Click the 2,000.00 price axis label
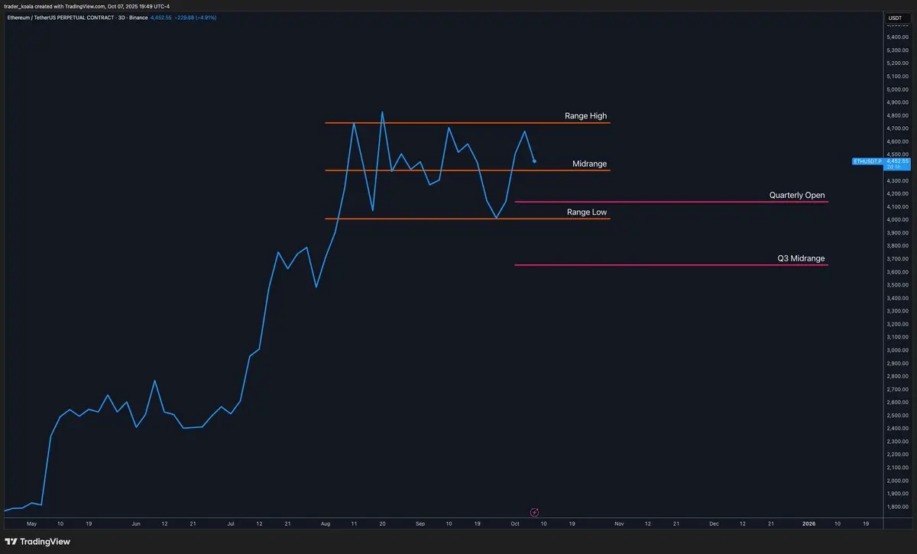 click(897, 481)
